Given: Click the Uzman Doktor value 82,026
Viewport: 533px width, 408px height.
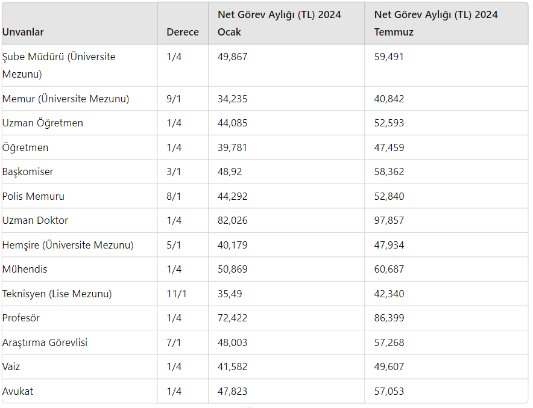Looking at the screenshot, I should point(233,221).
